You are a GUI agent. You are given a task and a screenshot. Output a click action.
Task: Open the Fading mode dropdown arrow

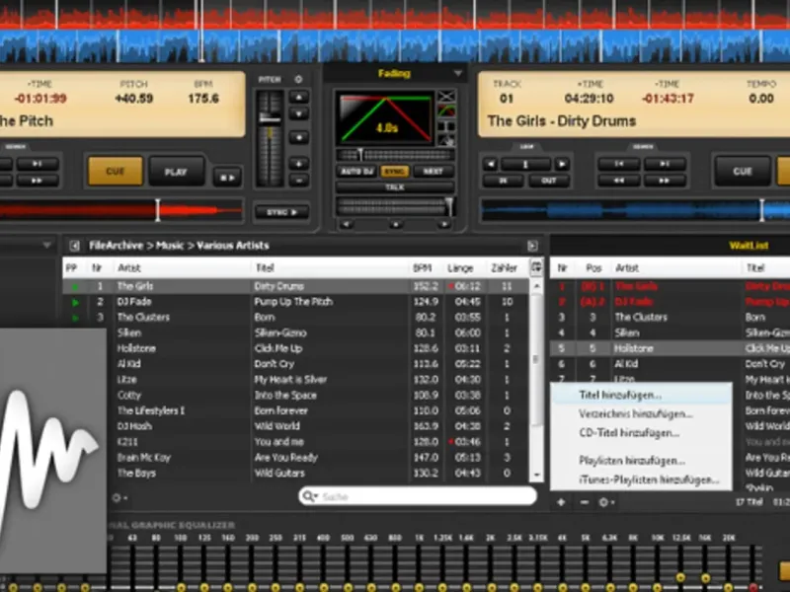pyautogui.click(x=457, y=73)
